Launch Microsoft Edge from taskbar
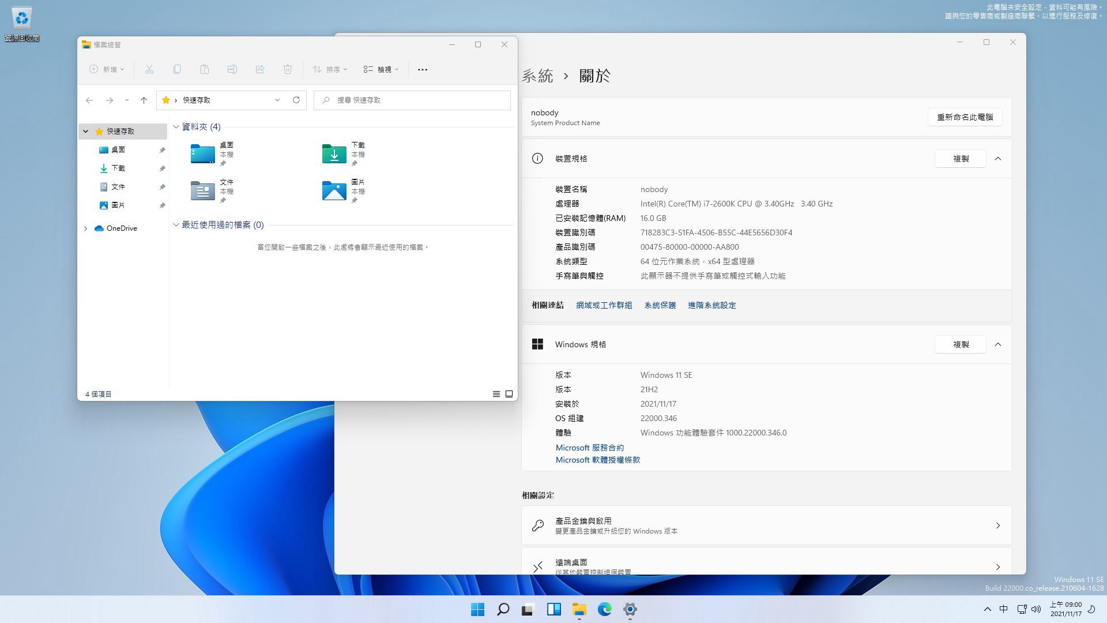The image size is (1107, 623). click(605, 609)
